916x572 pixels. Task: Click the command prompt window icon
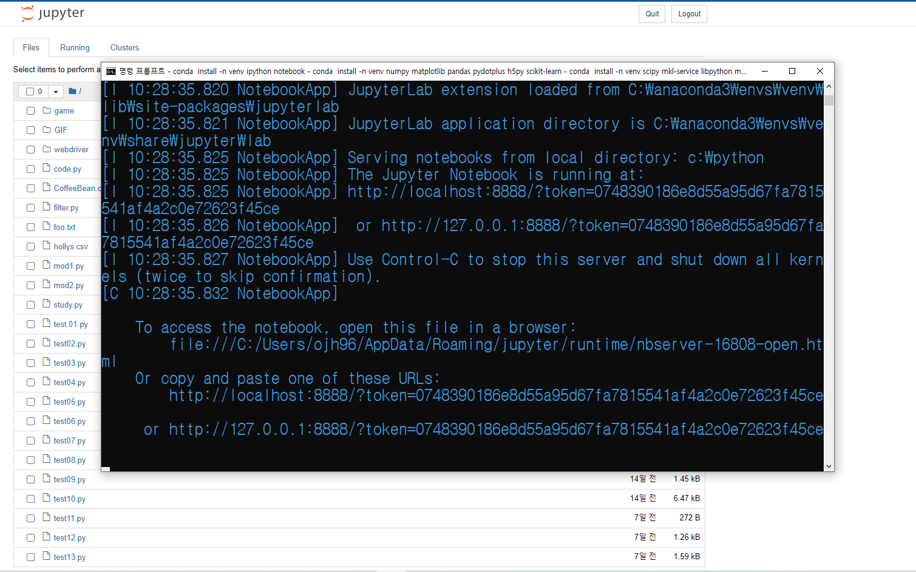pyautogui.click(x=111, y=71)
